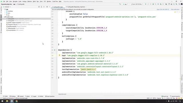Click the Debug app bug icon
Screen dimensions: 183x103
pyautogui.click(x=153, y=4)
